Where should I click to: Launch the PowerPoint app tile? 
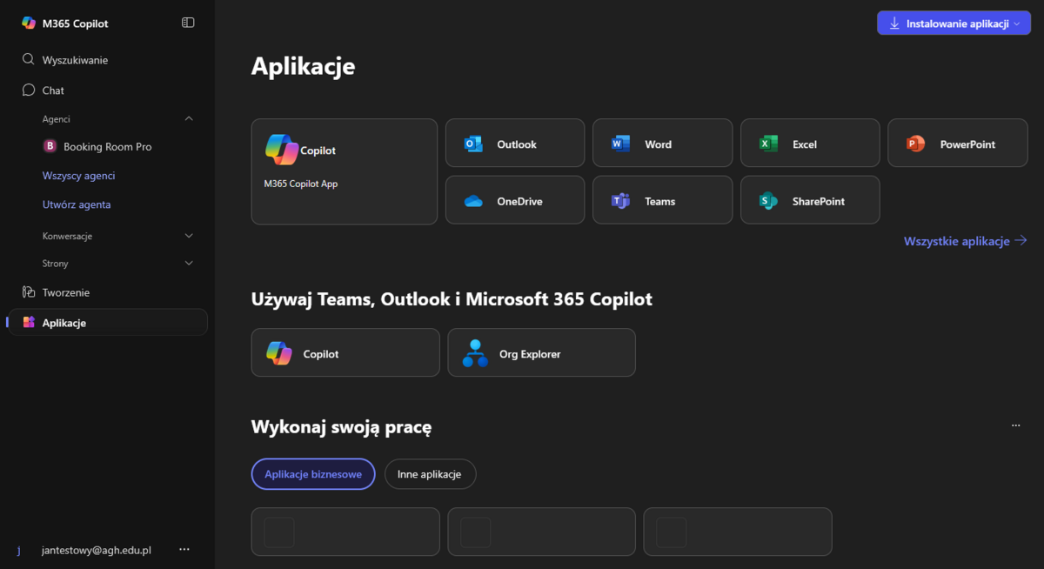(957, 144)
